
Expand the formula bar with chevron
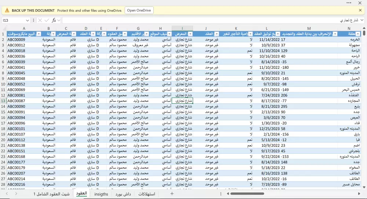pyautogui.click(x=361, y=20)
